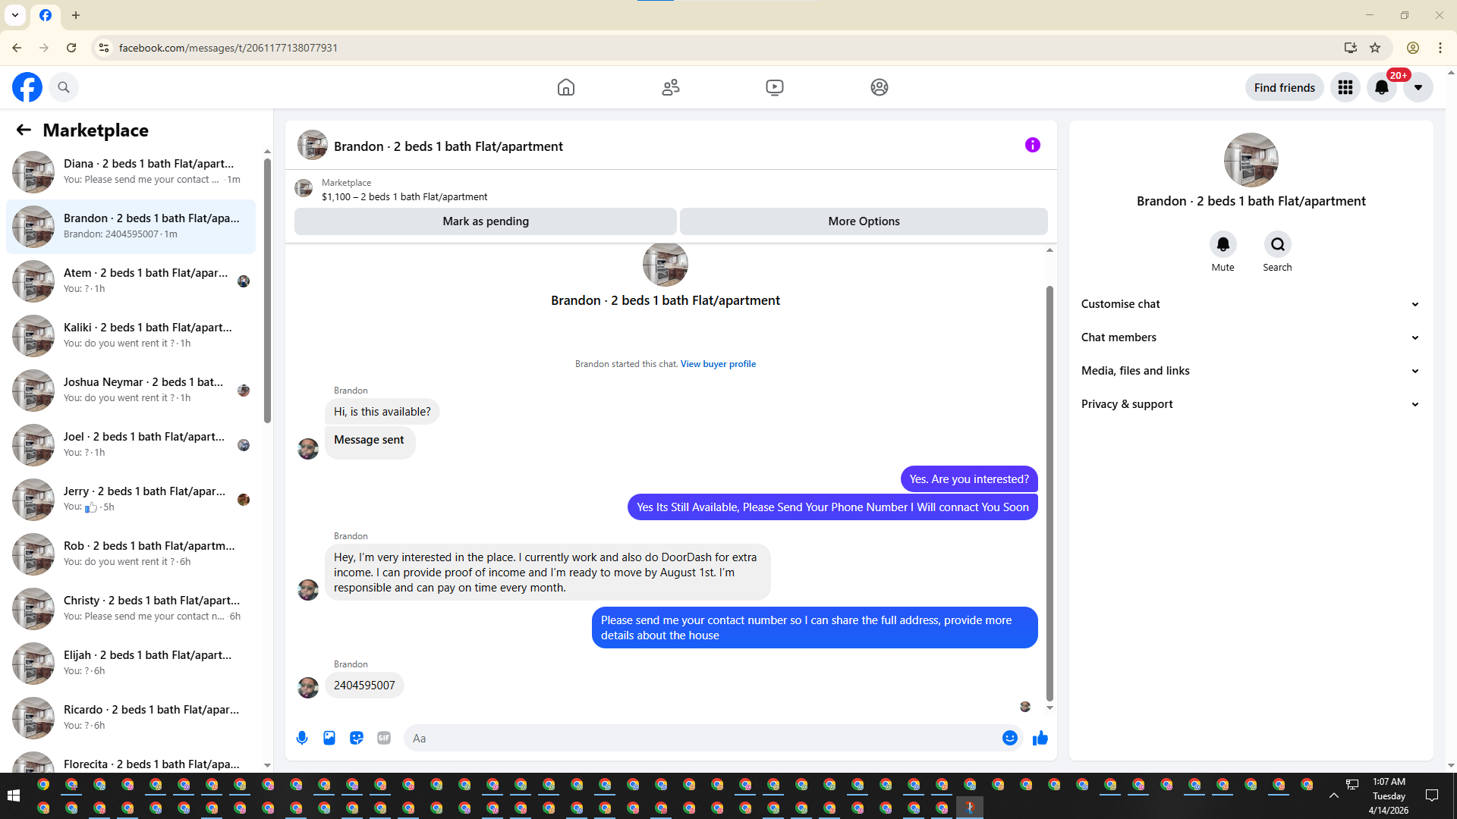1457x819 pixels.
Task: Open the sticker picker icon
Action: pos(357,738)
